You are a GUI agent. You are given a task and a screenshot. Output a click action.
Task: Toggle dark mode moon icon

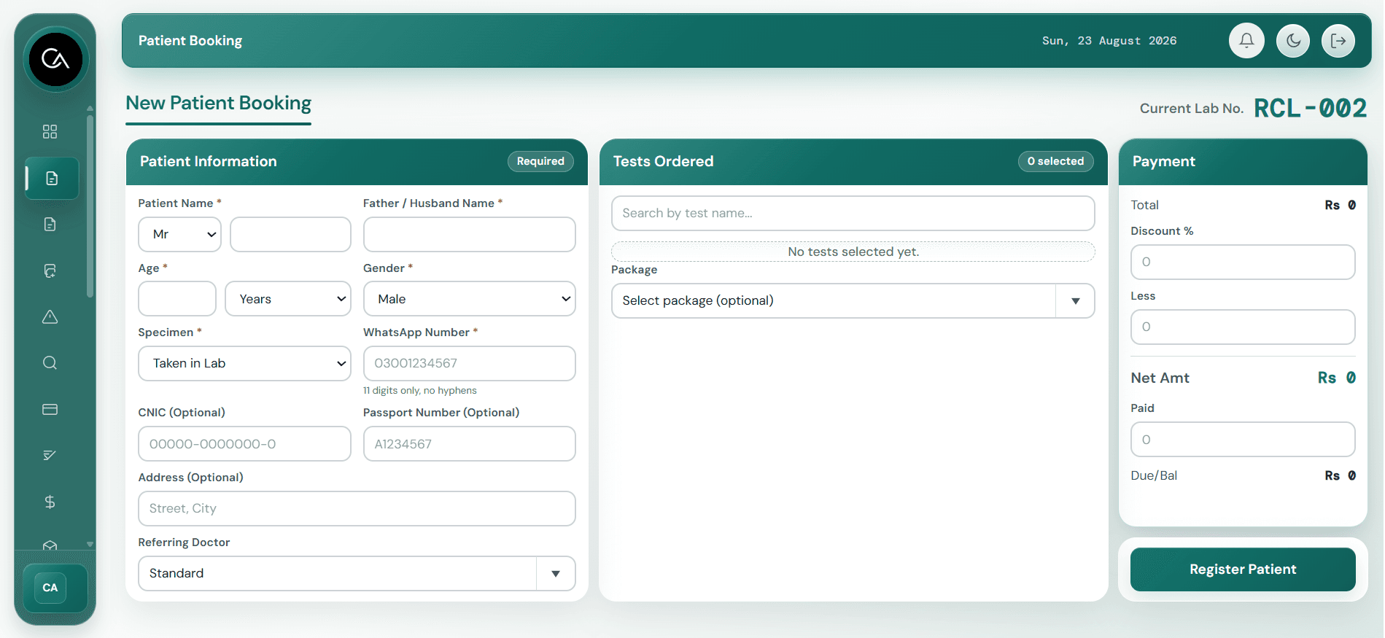click(1293, 41)
